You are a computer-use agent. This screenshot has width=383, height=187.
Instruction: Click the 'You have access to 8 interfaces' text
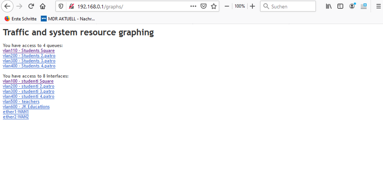[x=36, y=76]
